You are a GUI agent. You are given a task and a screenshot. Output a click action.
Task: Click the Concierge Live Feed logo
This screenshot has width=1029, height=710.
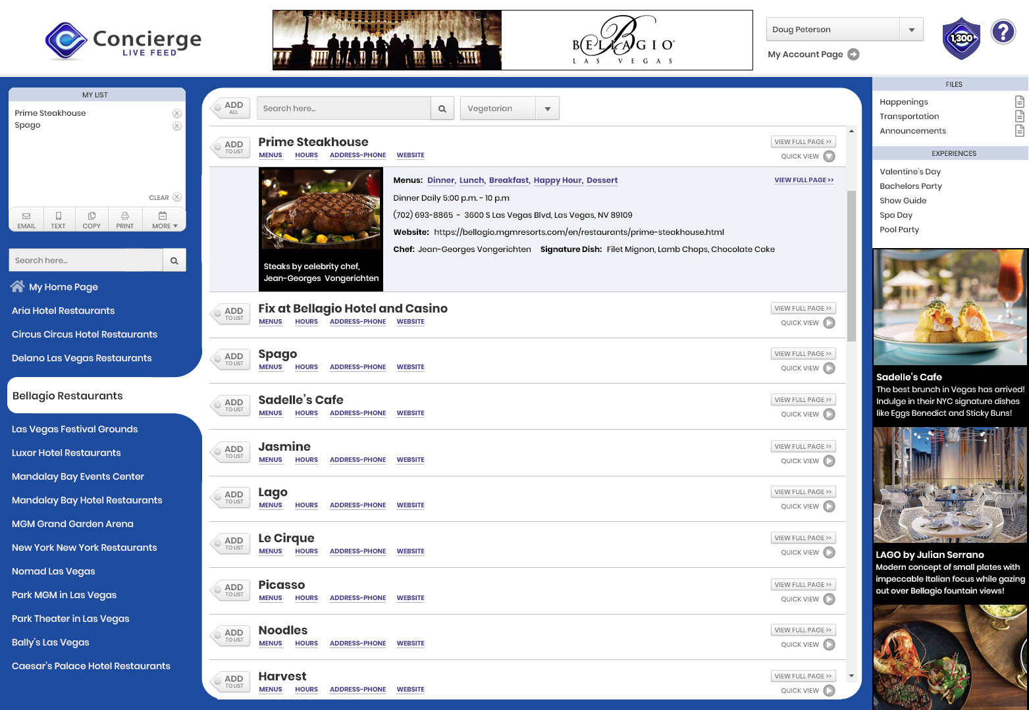coord(123,41)
